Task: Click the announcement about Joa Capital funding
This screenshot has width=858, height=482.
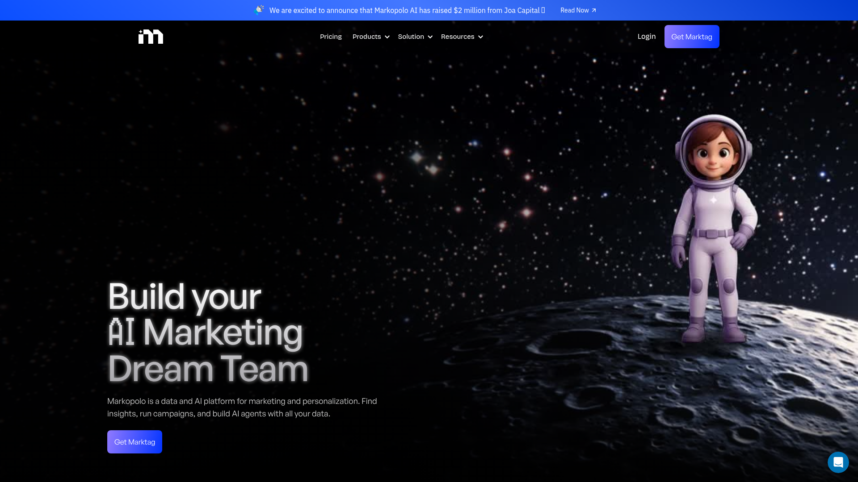Action: (407, 10)
